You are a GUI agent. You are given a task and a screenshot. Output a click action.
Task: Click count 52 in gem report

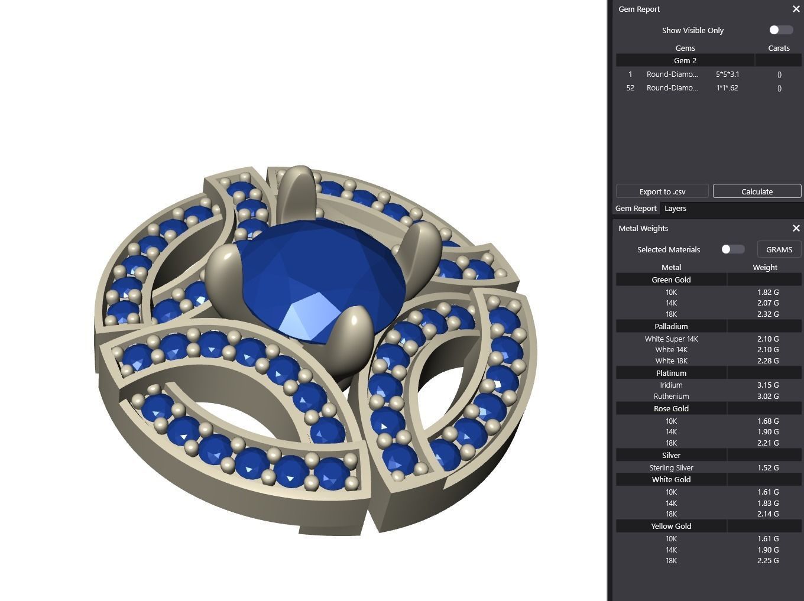(630, 88)
